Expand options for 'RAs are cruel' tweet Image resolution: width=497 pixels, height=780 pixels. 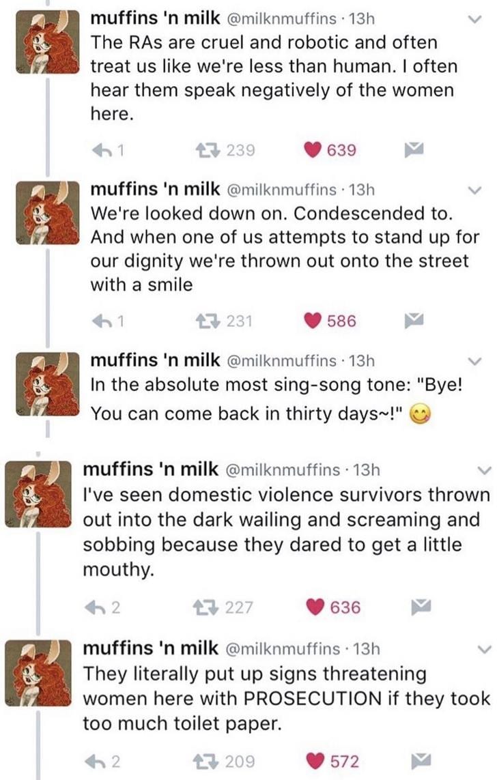[477, 20]
